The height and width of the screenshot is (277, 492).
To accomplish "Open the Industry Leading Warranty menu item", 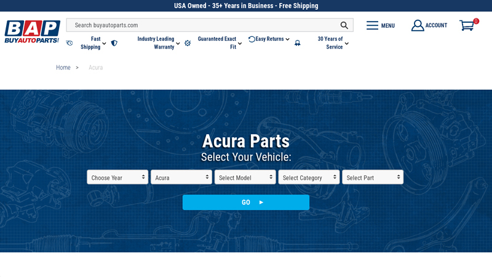I will point(156,43).
